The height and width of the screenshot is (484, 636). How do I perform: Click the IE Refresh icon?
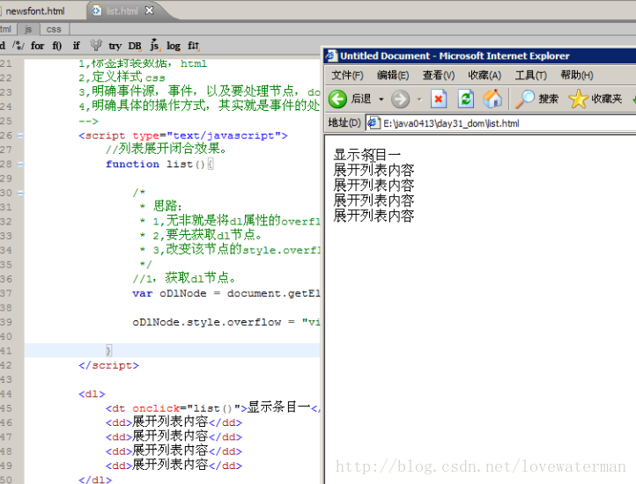click(x=466, y=99)
